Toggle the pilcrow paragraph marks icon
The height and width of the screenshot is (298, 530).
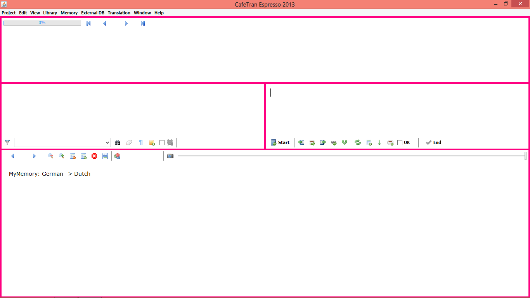141,142
